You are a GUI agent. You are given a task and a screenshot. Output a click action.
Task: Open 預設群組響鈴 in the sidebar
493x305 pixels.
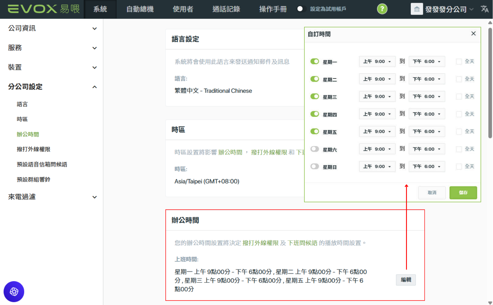click(x=34, y=179)
